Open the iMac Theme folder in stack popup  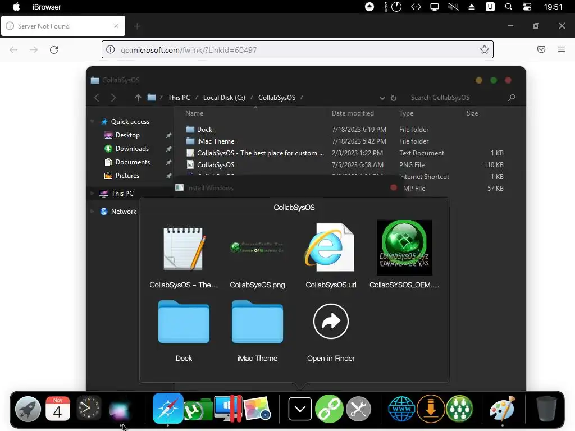(x=257, y=331)
